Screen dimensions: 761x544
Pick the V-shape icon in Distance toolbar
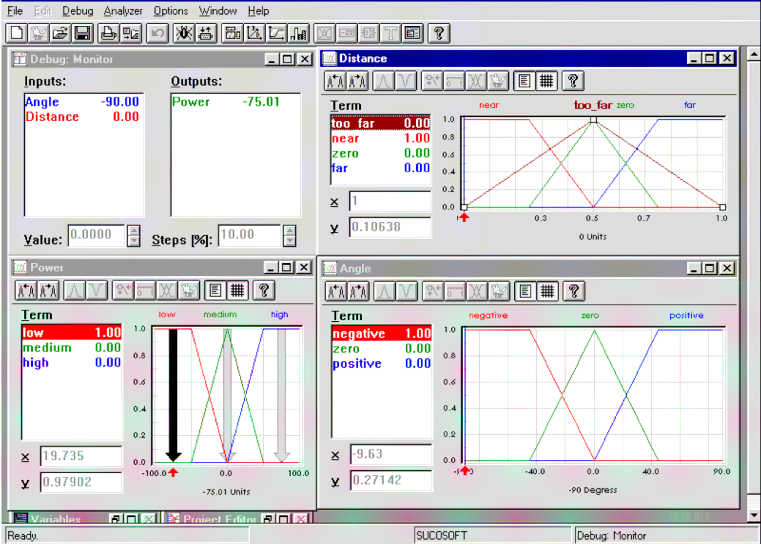[x=405, y=81]
